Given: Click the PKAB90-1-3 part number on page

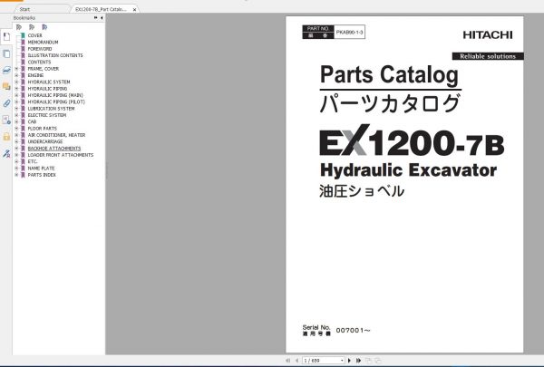Looking at the screenshot, I should pos(349,33).
